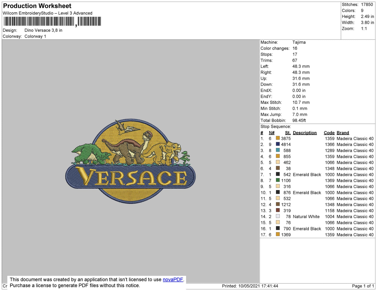Click the Width value '3.80 in'
This screenshot has height=291, width=377.
tap(367, 22)
